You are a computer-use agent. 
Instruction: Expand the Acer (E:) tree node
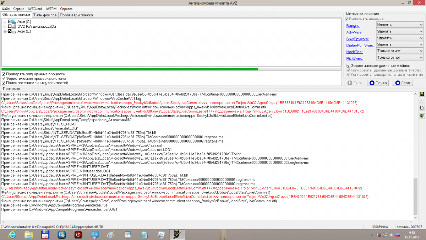pyautogui.click(x=5, y=31)
